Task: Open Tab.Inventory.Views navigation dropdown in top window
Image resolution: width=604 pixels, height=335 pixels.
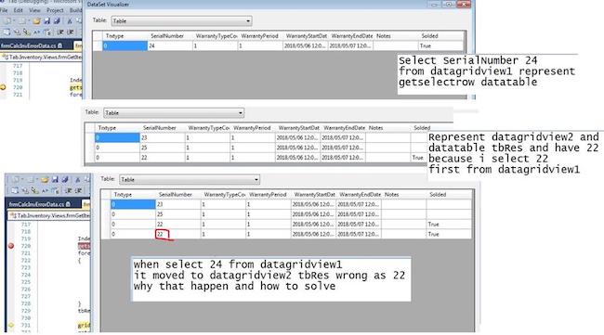Action: click(x=42, y=57)
